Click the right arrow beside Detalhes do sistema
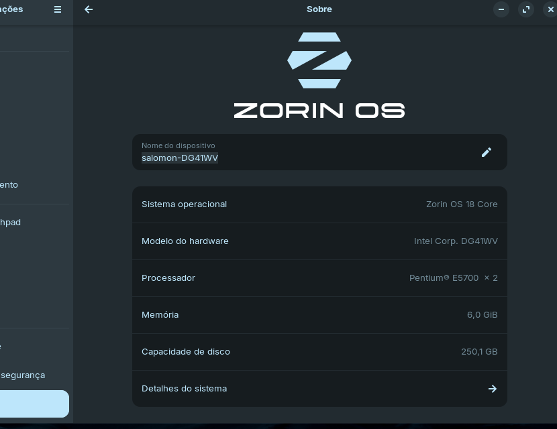 492,389
